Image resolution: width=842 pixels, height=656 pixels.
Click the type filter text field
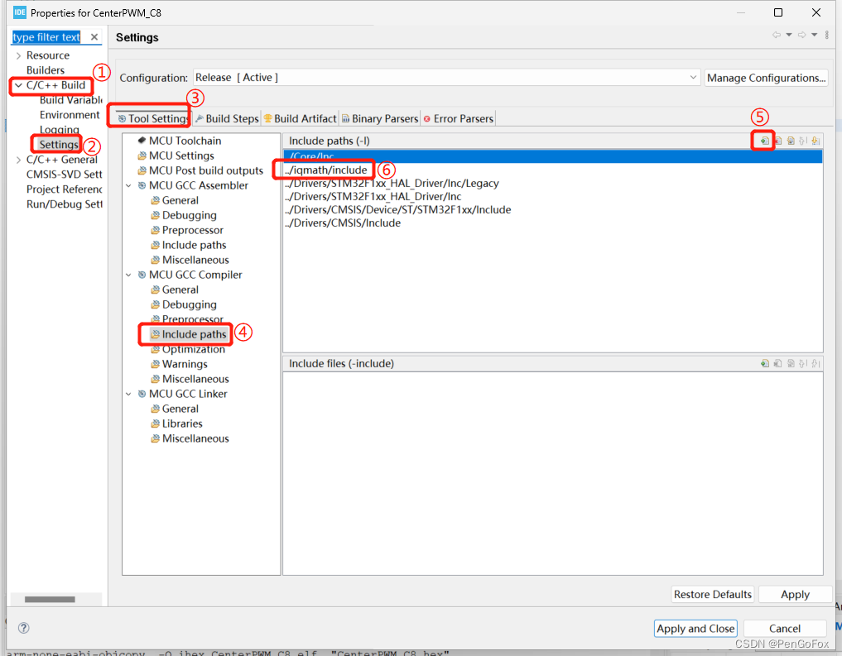click(46, 37)
